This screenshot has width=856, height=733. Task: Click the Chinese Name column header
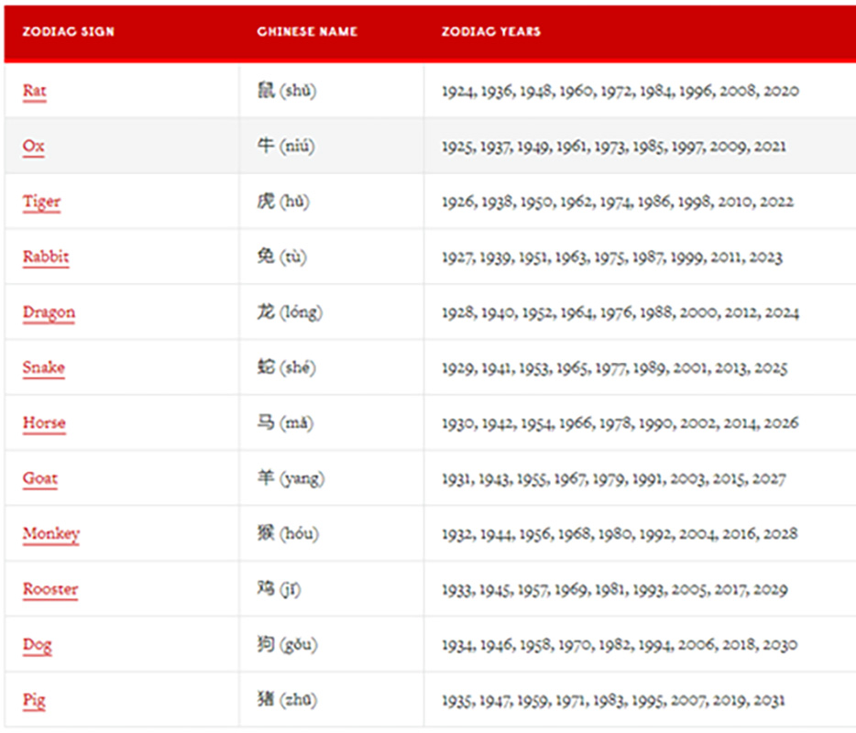click(x=307, y=32)
